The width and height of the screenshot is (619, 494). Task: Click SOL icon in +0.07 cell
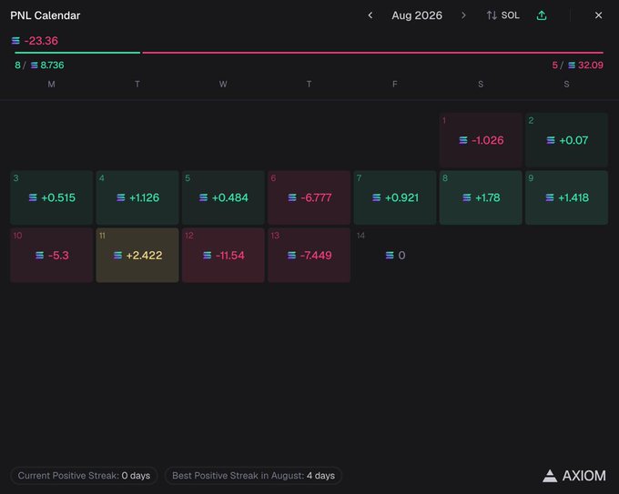pos(551,140)
